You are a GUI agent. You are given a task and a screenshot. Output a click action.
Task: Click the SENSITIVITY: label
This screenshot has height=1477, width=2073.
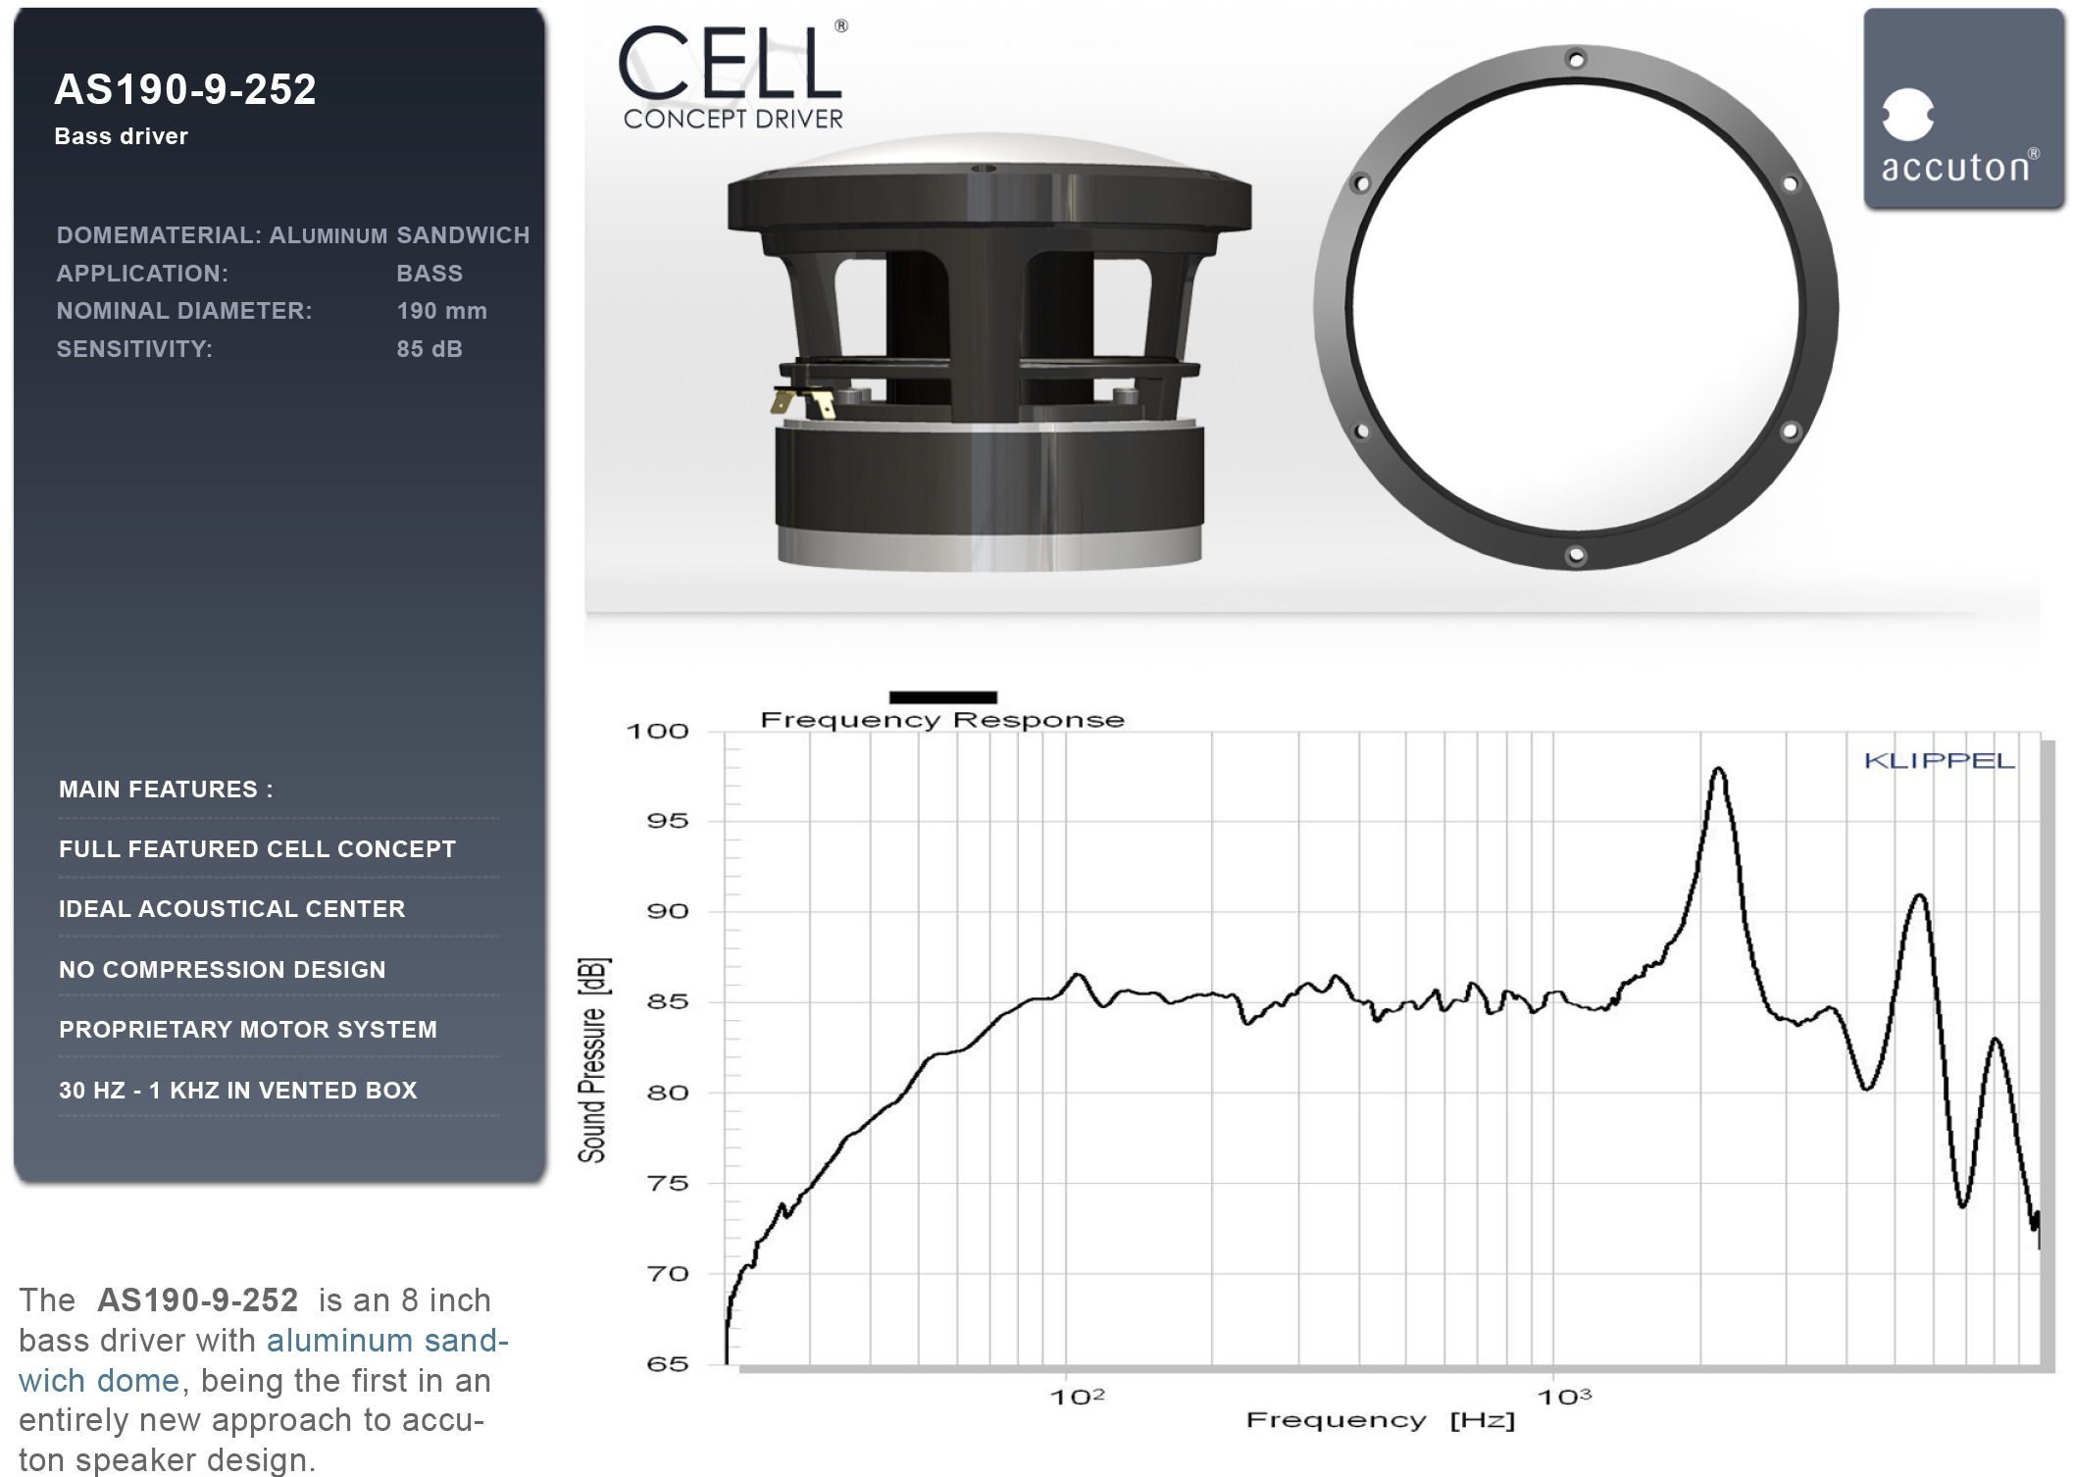[x=134, y=349]
